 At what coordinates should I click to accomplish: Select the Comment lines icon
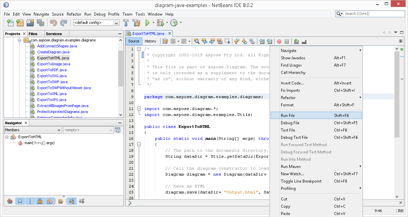pyautogui.click(x=296, y=41)
